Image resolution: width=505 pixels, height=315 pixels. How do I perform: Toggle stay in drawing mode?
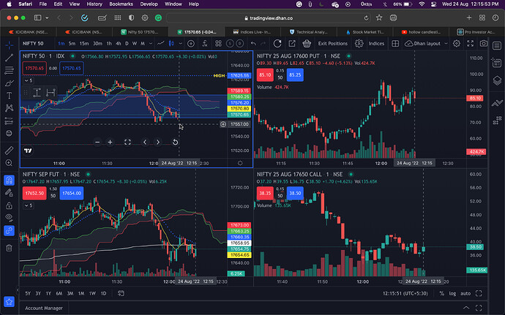(9, 193)
